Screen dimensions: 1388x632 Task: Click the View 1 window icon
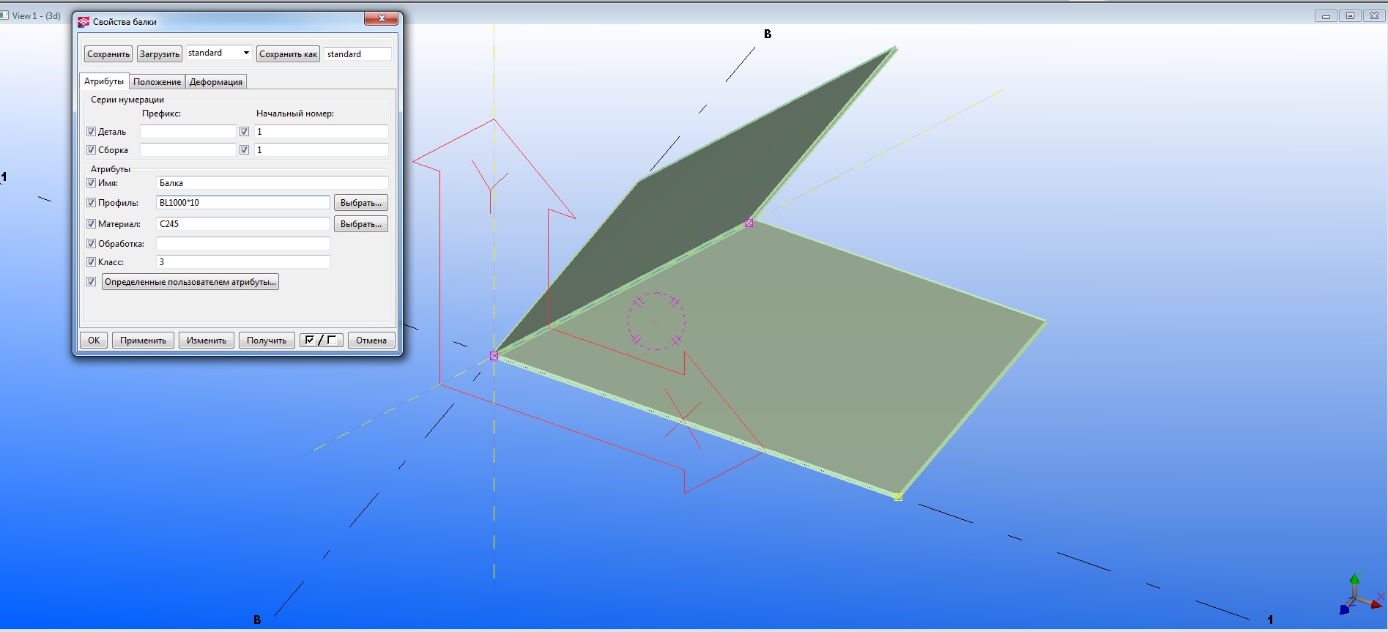pyautogui.click(x=5, y=15)
